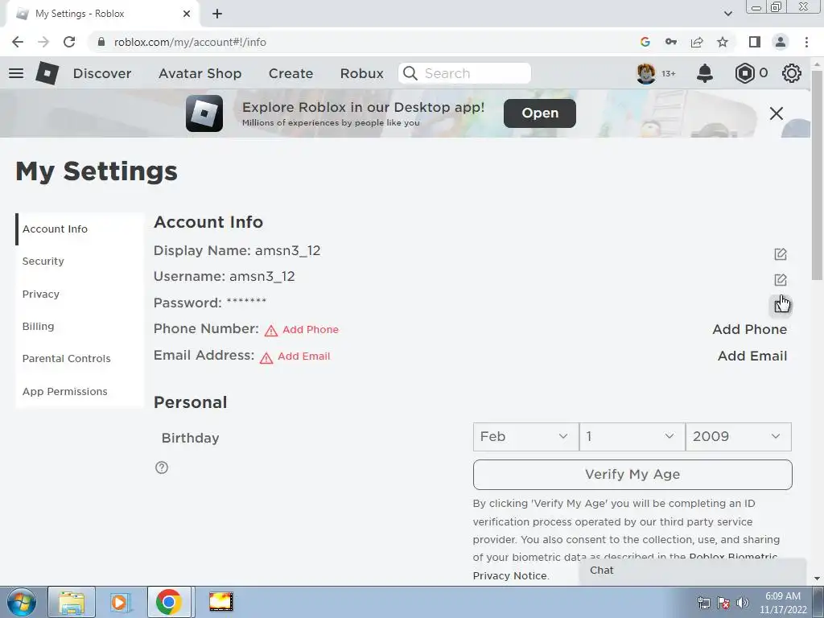
Task: Click the Open desktop app button
Action: (x=540, y=113)
